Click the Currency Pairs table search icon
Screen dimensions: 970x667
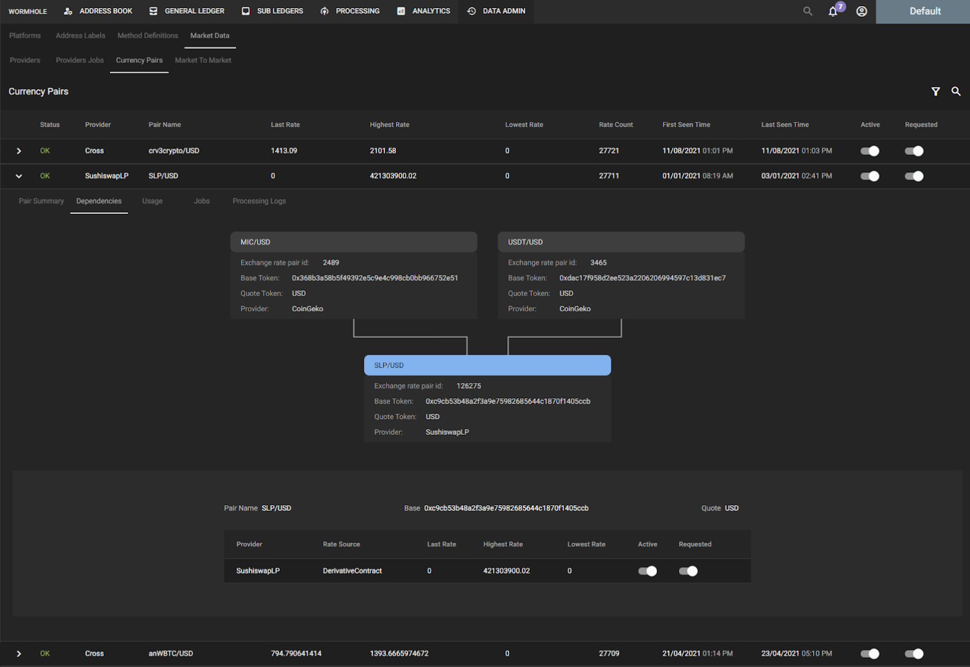[x=956, y=91]
